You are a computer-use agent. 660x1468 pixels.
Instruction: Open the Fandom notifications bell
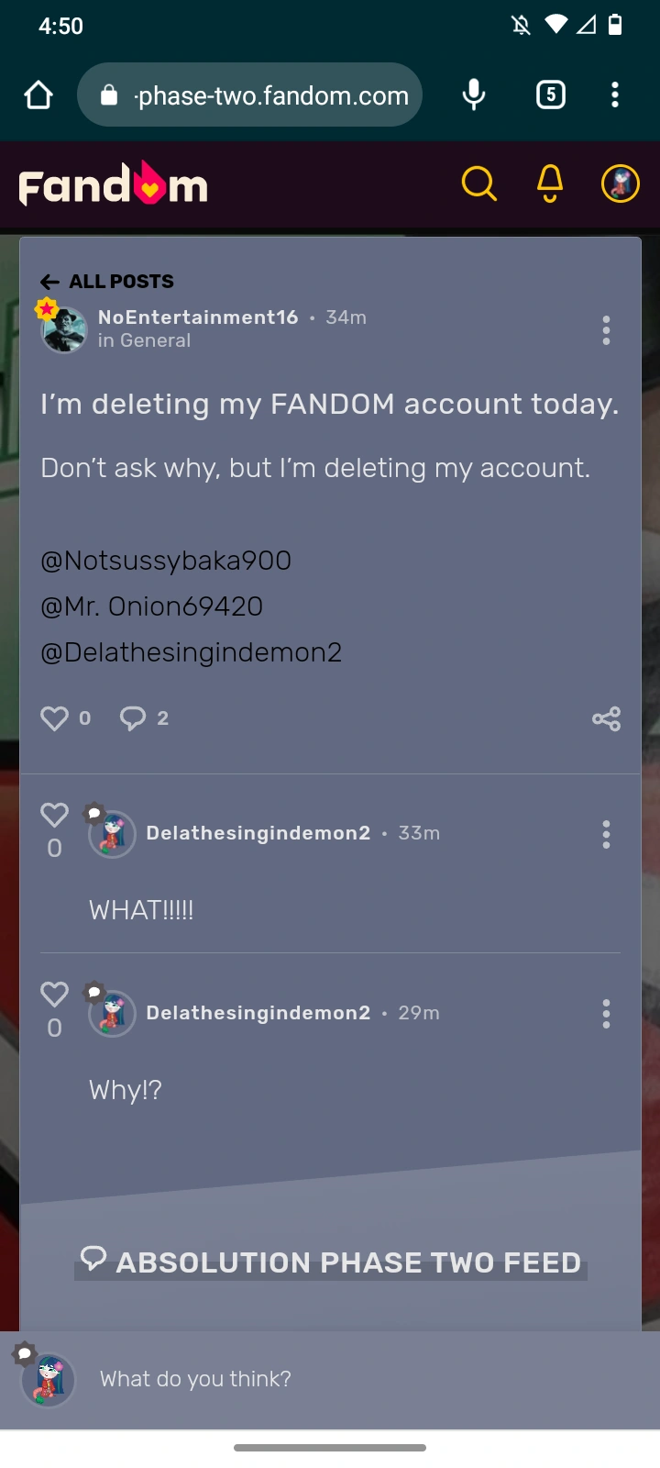click(x=549, y=183)
